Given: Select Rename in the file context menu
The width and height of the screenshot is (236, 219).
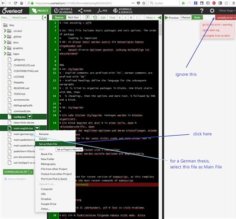Looking at the screenshot, I should 44,134.
